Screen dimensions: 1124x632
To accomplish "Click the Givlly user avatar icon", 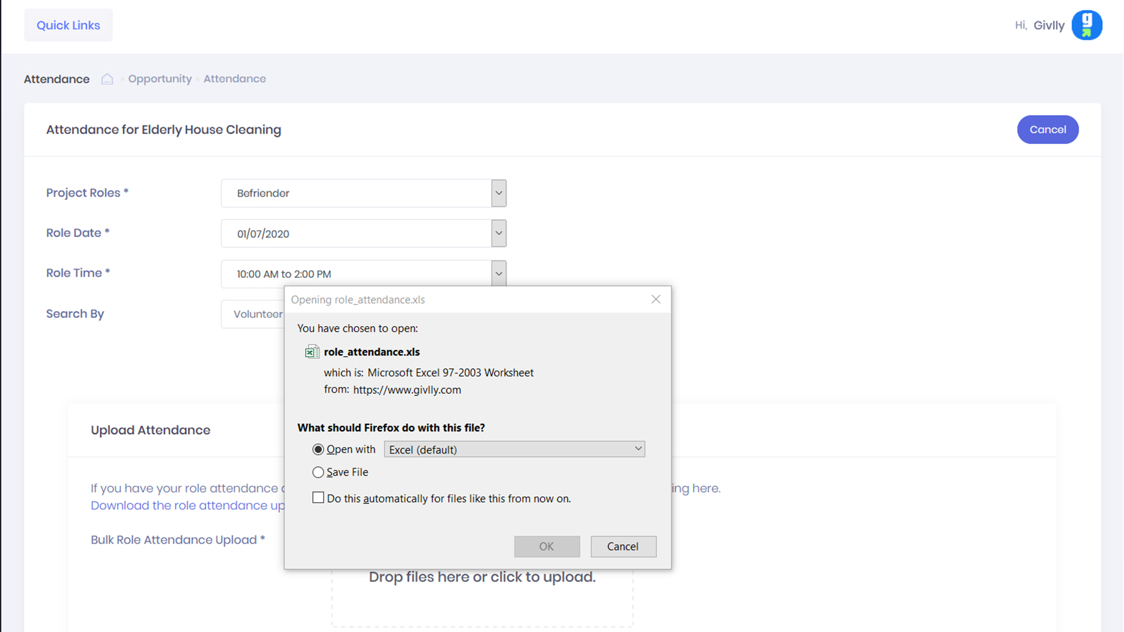I will pos(1087,25).
